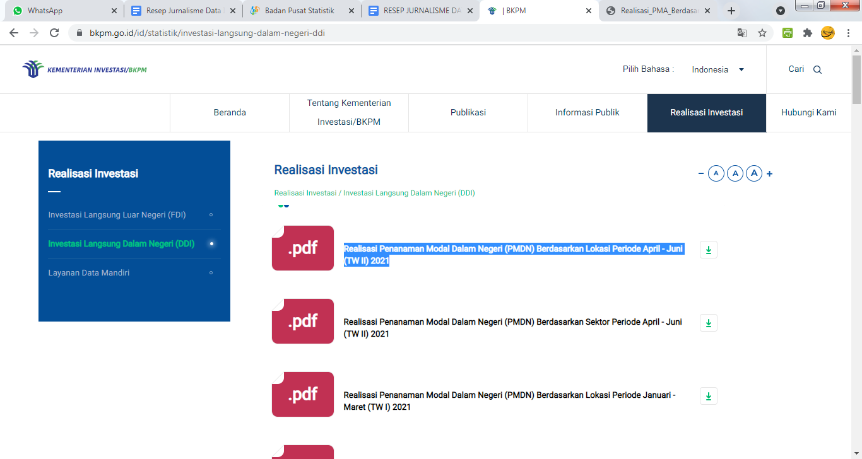The image size is (862, 459).
Task: Open Investasi Langsung Luar Negeri (FDI) link
Action: 117,215
